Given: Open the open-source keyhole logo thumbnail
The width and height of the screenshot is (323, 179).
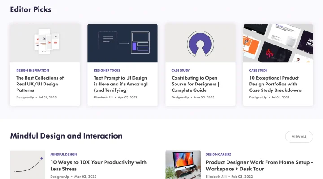Looking at the screenshot, I should 200,43.
